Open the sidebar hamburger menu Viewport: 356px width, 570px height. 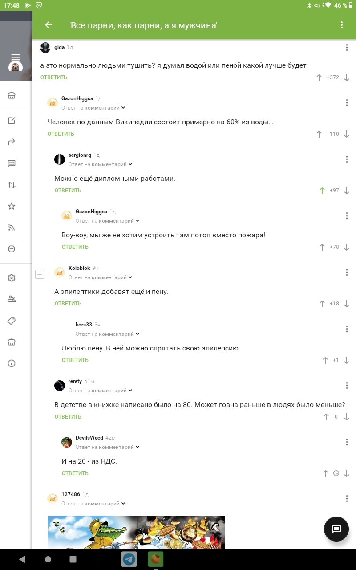click(16, 57)
